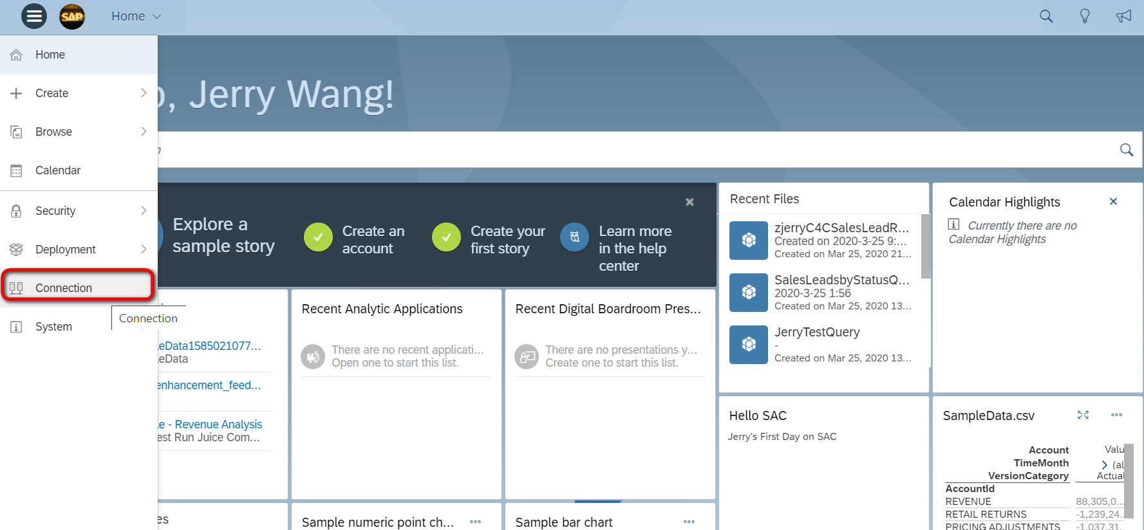Click the zjerryC4CSalesLeadR file cube icon

click(x=749, y=241)
